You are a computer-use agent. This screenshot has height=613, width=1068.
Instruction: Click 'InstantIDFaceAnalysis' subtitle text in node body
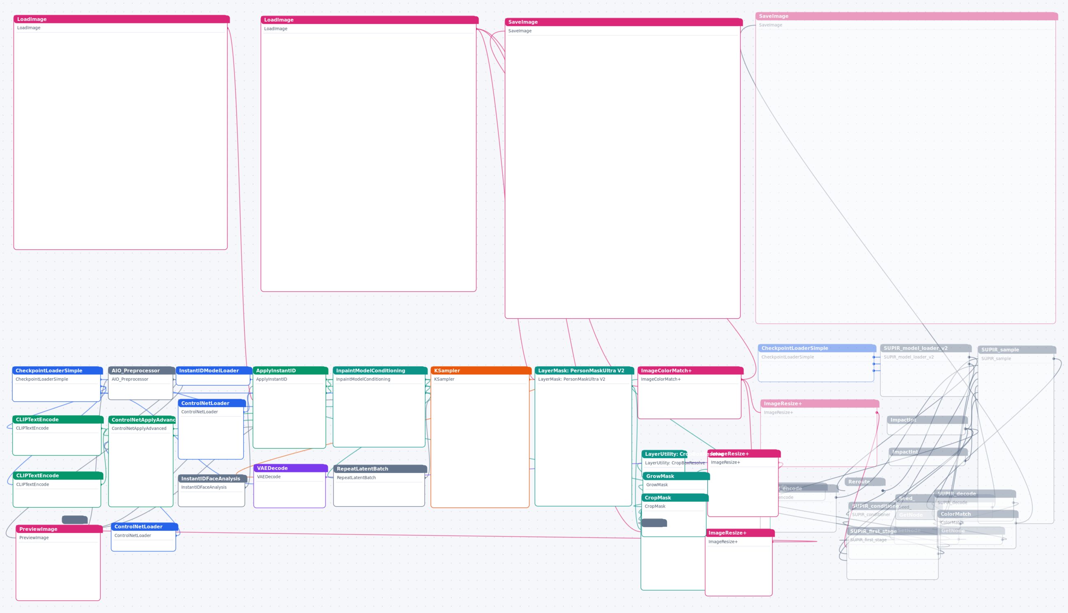(x=203, y=487)
